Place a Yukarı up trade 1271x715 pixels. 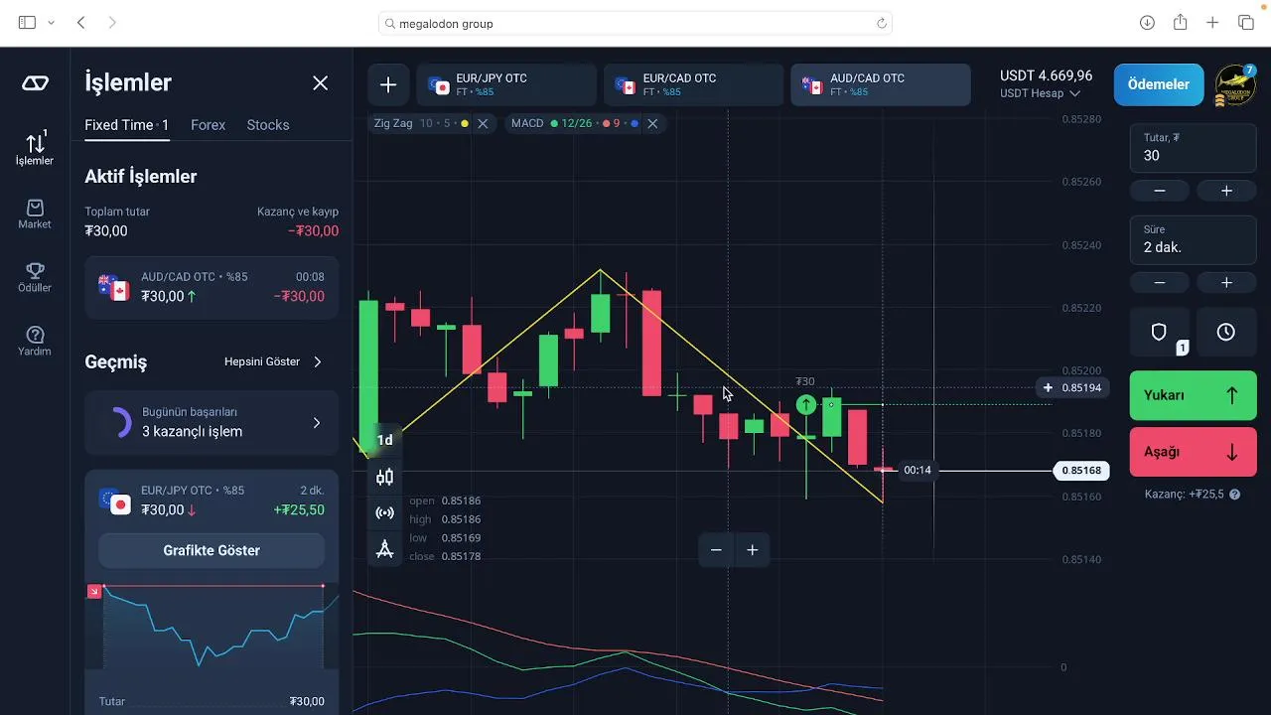tap(1193, 395)
